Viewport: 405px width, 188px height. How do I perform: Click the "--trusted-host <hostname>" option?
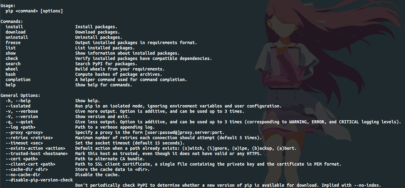pyautogui.click(x=37, y=154)
